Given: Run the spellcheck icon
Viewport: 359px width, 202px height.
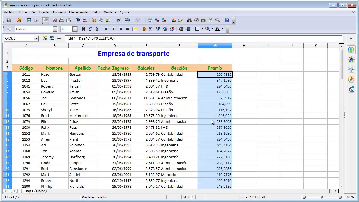Looking at the screenshot, I should click(x=78, y=20).
